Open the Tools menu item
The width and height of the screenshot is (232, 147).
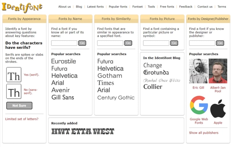151,7
